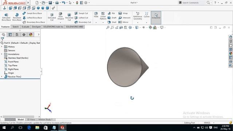Choose the Boundary Cut feature
This screenshot has width=233, height=131.
click(x=83, y=22)
